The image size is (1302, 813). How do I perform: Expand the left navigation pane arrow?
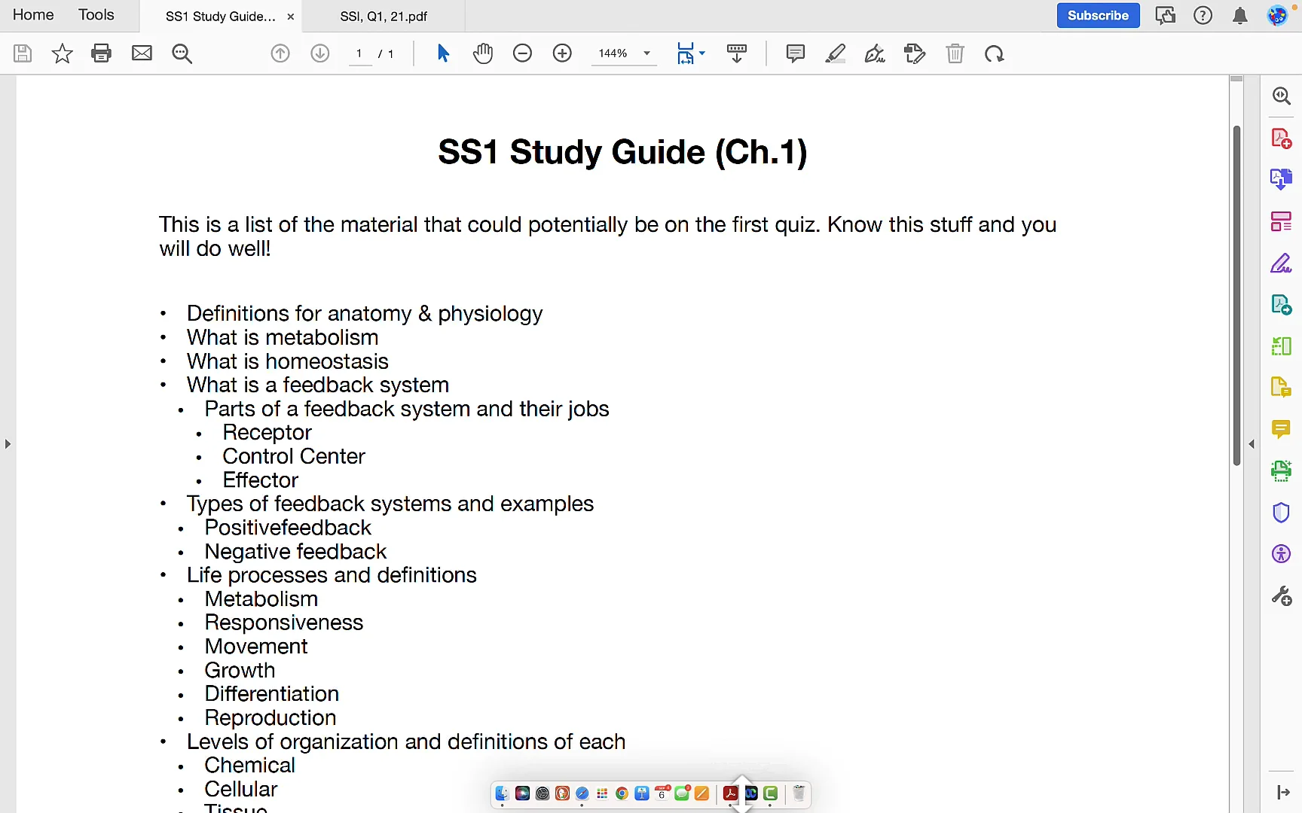pyautogui.click(x=8, y=444)
